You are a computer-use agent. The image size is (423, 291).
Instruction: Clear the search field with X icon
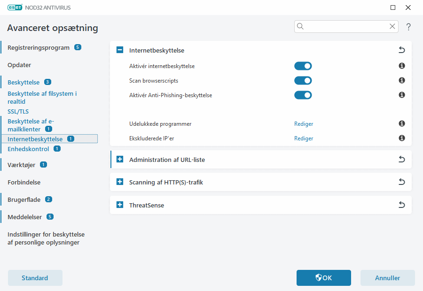[x=392, y=27]
